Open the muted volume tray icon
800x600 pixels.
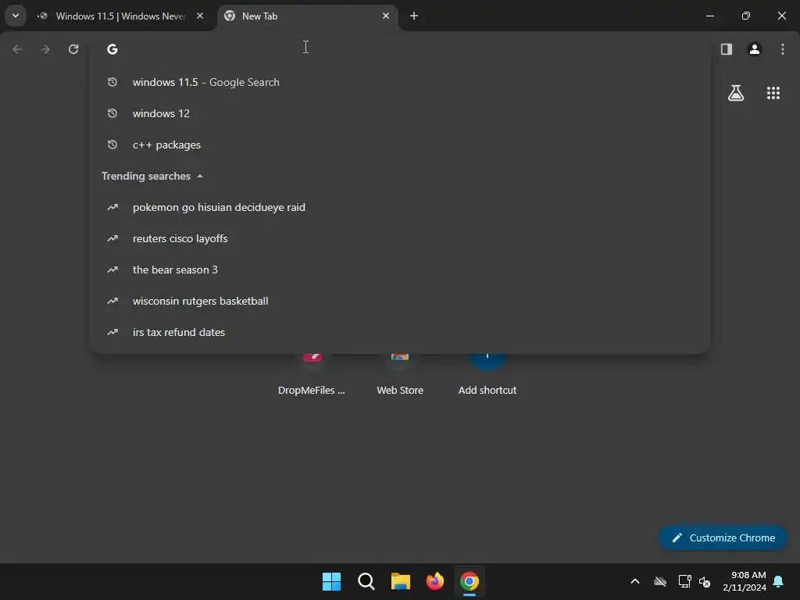pyautogui.click(x=705, y=581)
